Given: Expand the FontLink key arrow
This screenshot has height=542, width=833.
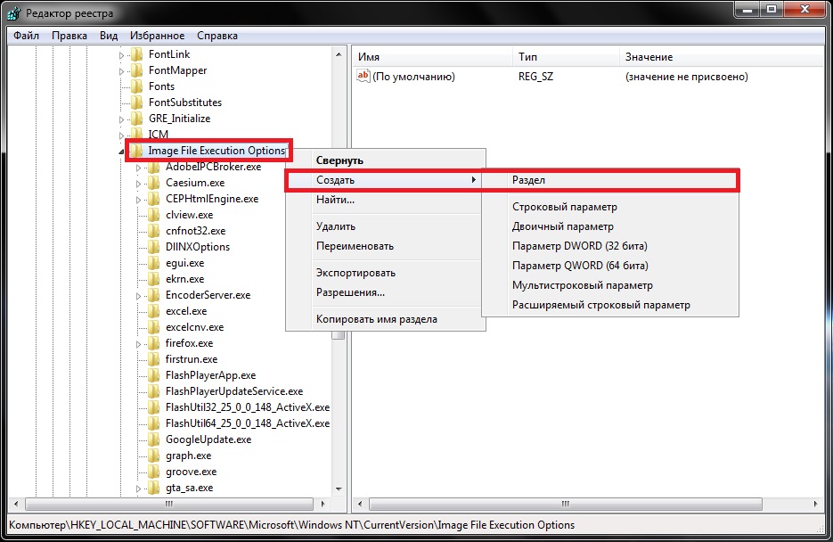Looking at the screenshot, I should pos(122,54).
